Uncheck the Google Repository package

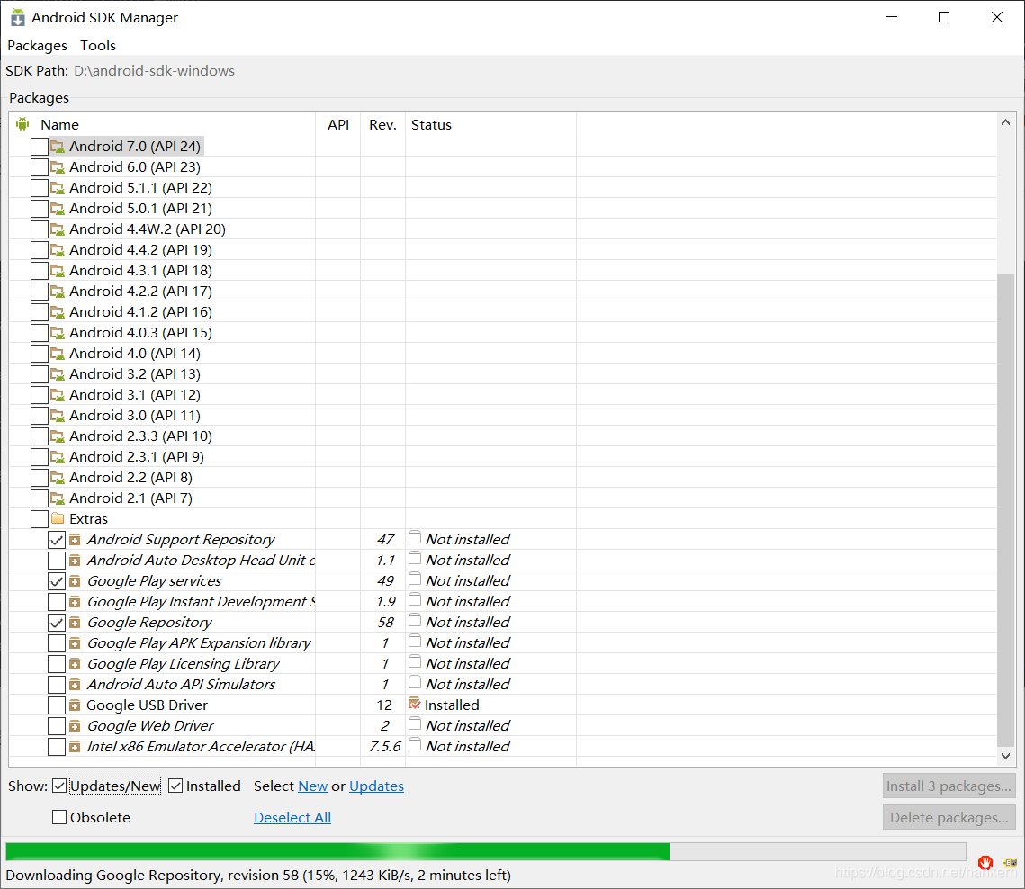pos(57,622)
